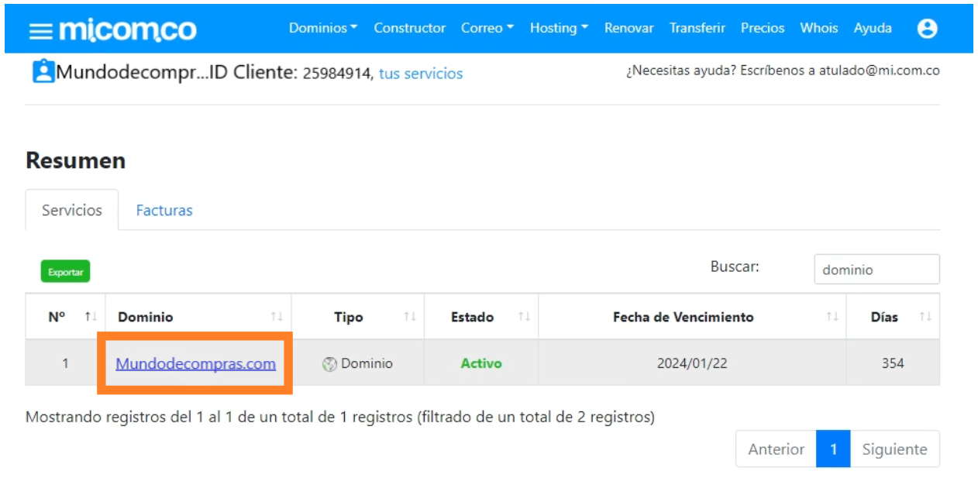The height and width of the screenshot is (478, 978).
Task: Go to the Siguiente page
Action: point(894,449)
